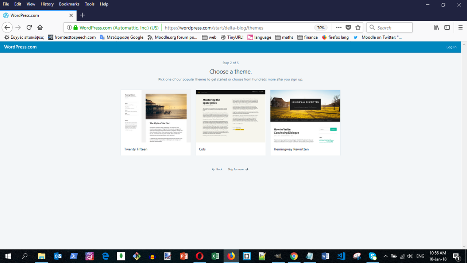
Task: Open taskbar search magnifier
Action: 25,256
